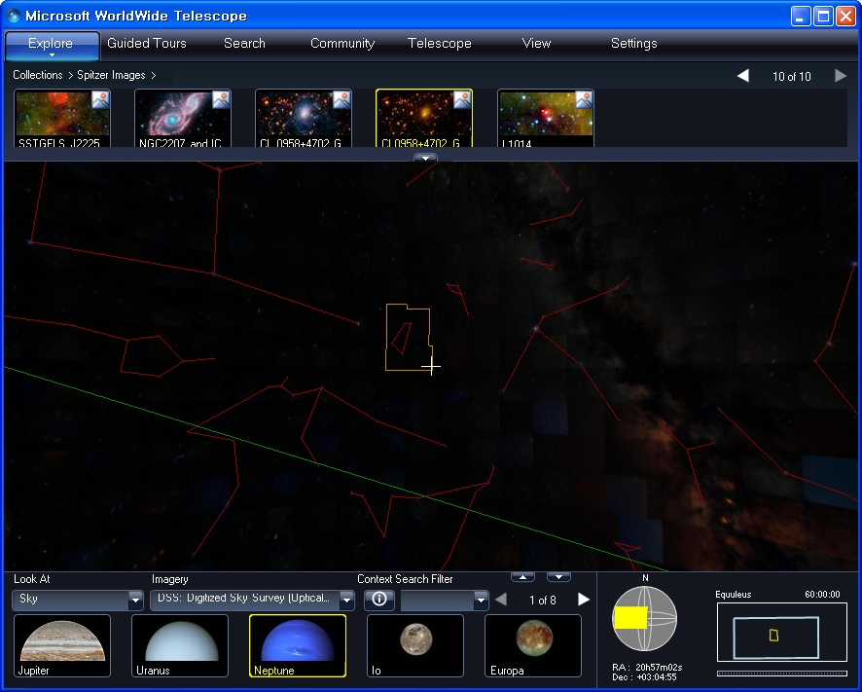Click image icon on NGC2207 thumbnail

[x=221, y=99]
